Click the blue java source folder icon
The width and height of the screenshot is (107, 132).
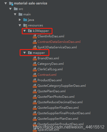[25, 20]
